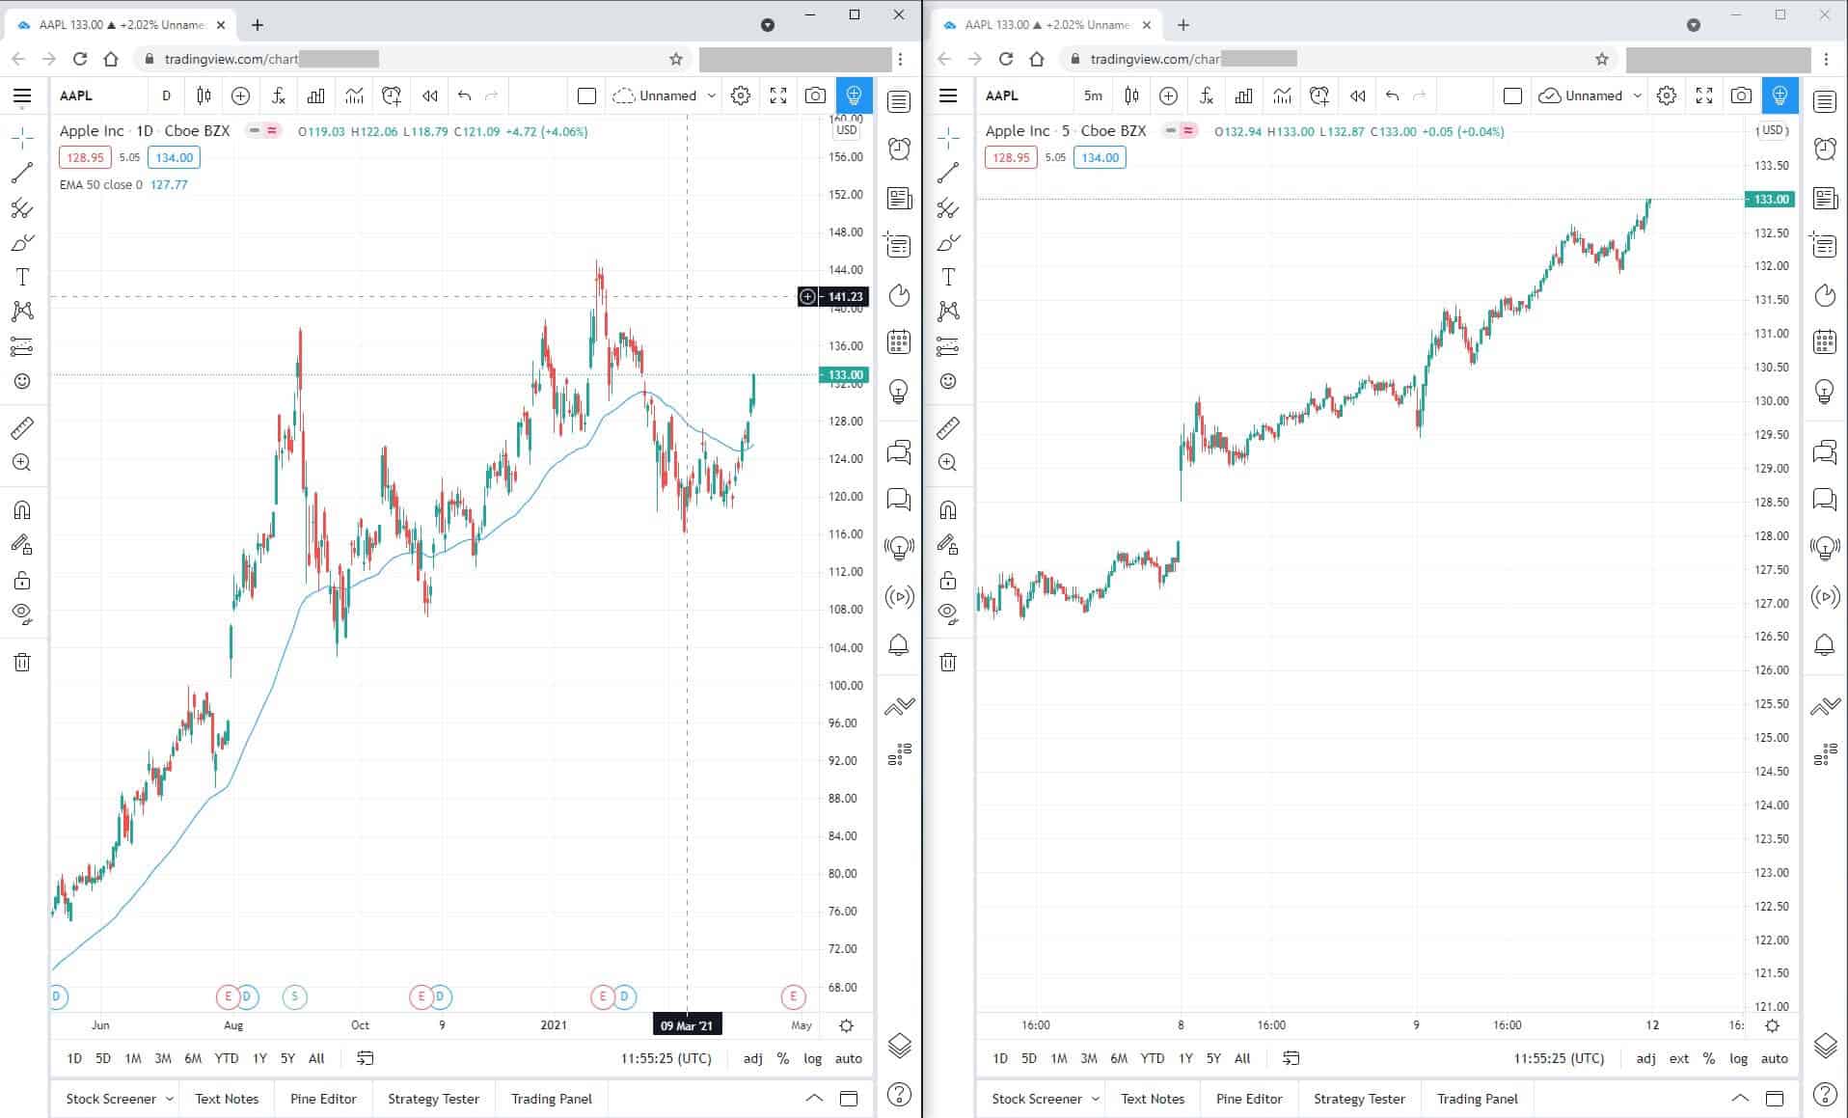
Task: Open Indicators via the fx icon
Action: 279,95
